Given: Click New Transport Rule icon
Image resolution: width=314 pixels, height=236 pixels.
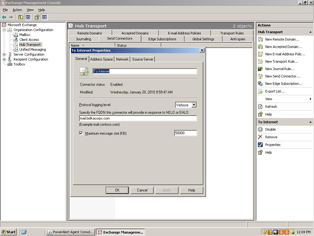Looking at the screenshot, I should point(260,61).
